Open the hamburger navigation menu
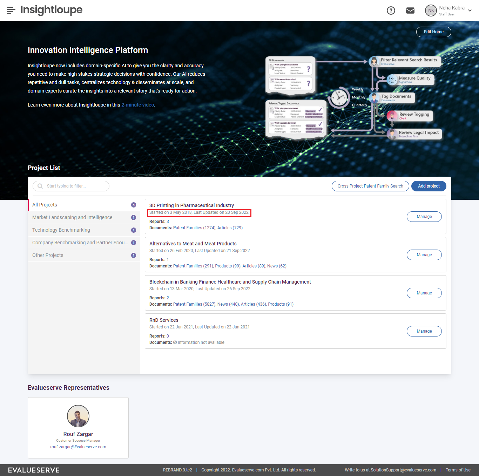The image size is (479, 476). [x=11, y=10]
